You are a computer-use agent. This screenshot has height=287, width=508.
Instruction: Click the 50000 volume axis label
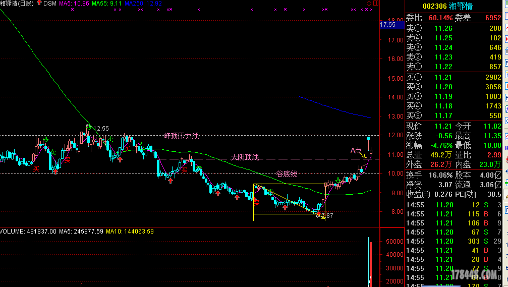(394, 242)
